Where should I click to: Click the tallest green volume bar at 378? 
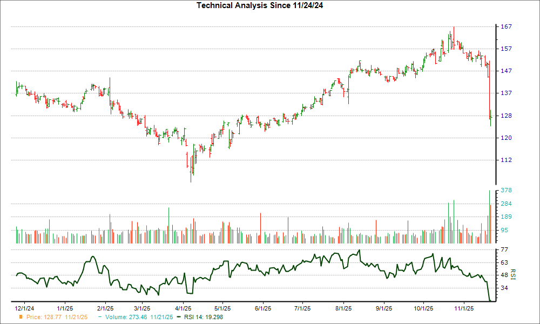coord(489,217)
